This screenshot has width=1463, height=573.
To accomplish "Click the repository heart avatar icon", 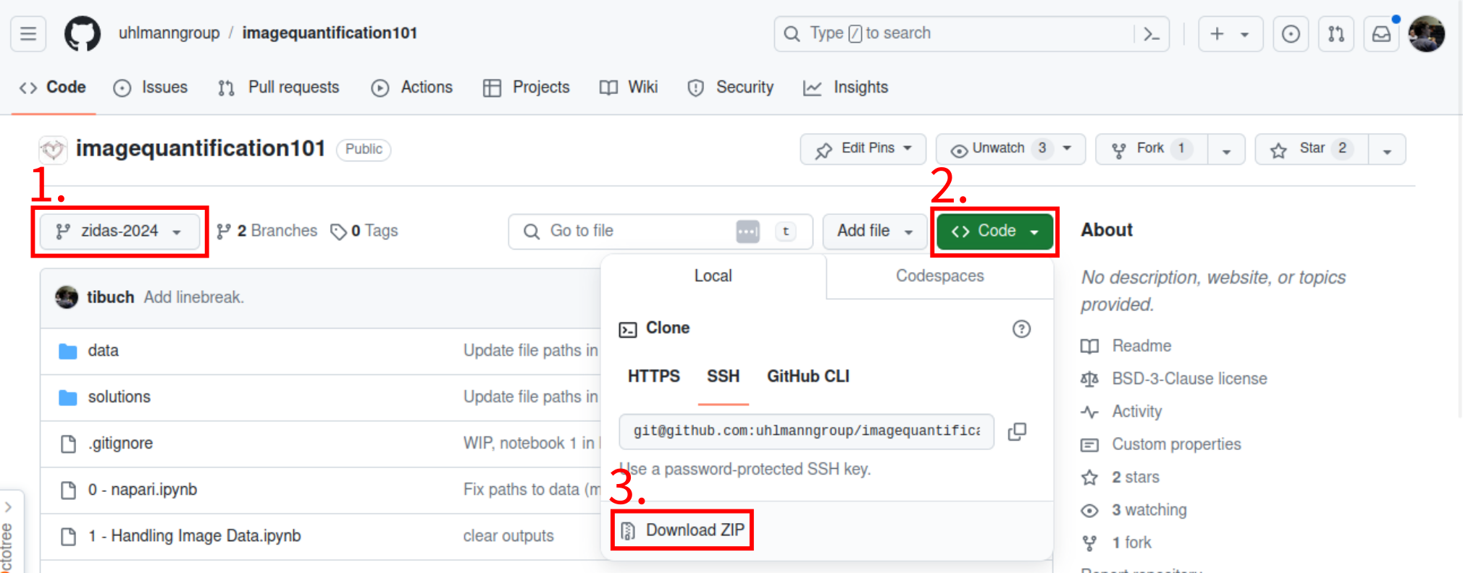I will tap(53, 150).
